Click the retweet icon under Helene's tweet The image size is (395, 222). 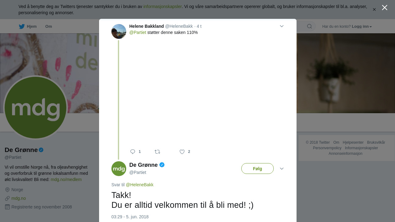157,152
